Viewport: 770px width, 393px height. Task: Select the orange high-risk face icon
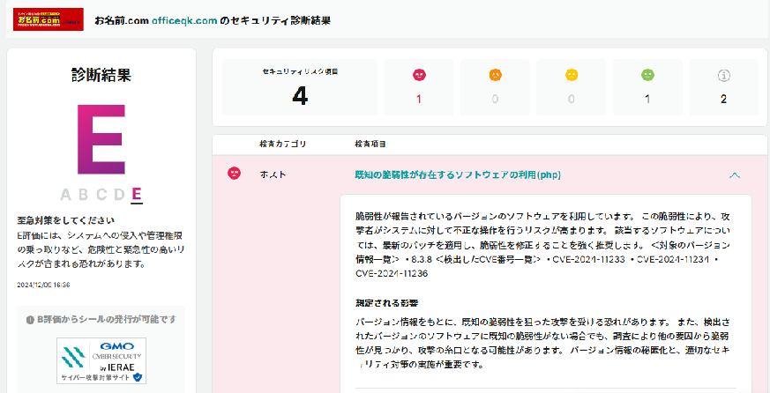point(496,75)
